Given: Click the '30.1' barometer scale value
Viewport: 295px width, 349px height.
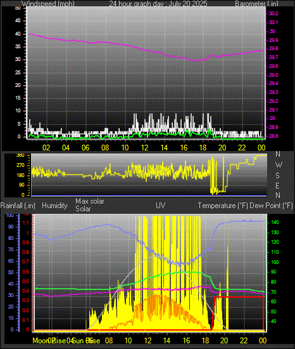Looking at the screenshot, I should point(273,22).
